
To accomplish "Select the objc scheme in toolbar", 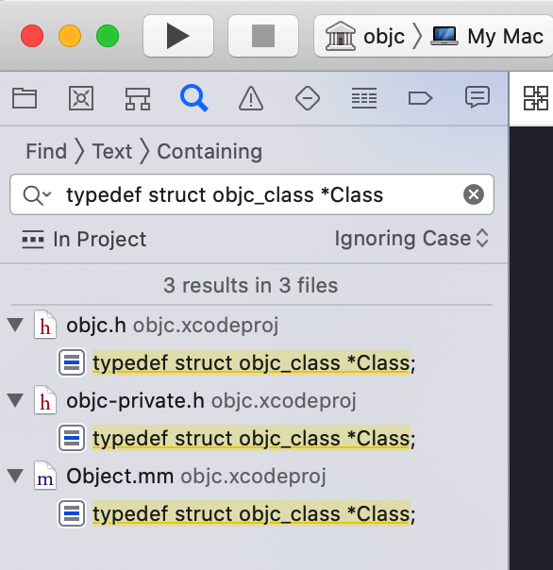I will (x=365, y=36).
